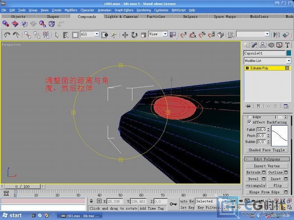Open Bevel settings dialog box
Viewport: 294px width, 220px height.
[x=264, y=179]
